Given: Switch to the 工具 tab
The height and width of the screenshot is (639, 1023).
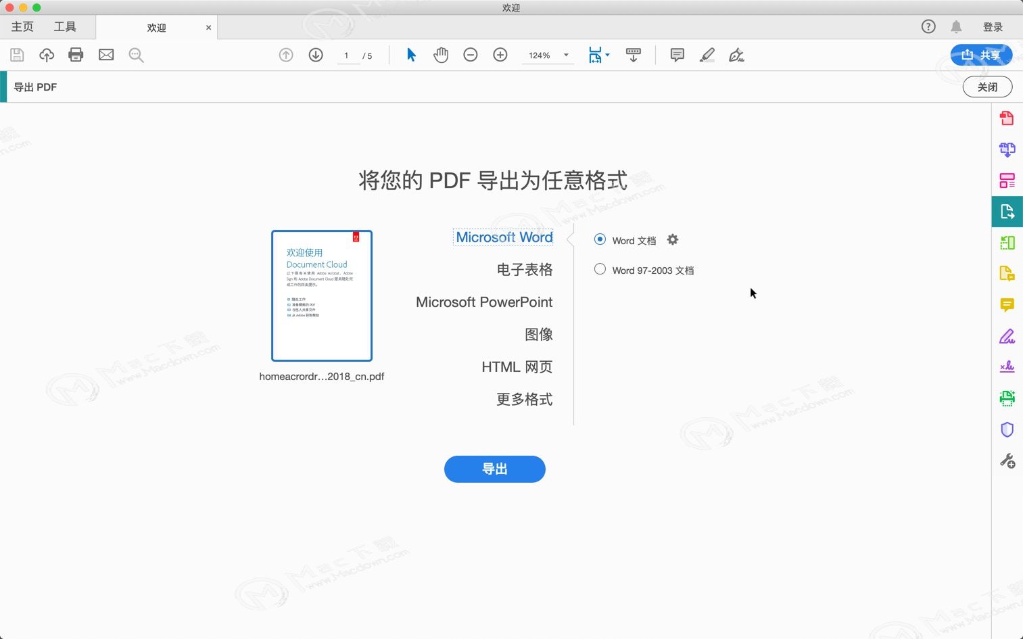Looking at the screenshot, I should [x=65, y=26].
